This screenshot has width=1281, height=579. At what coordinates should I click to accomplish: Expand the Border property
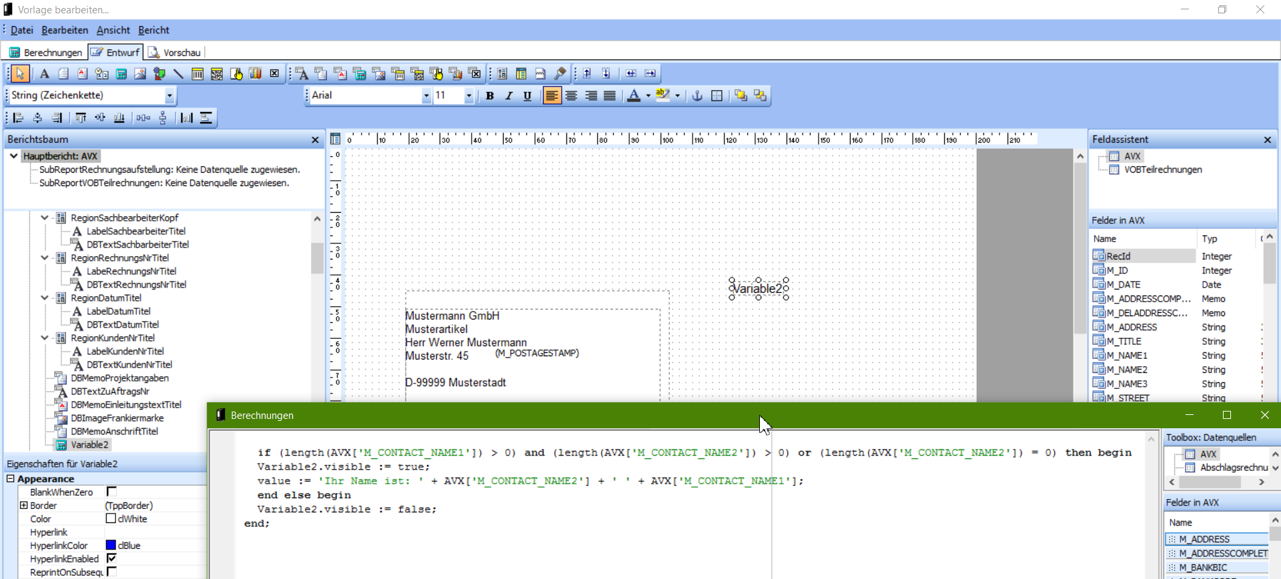24,505
